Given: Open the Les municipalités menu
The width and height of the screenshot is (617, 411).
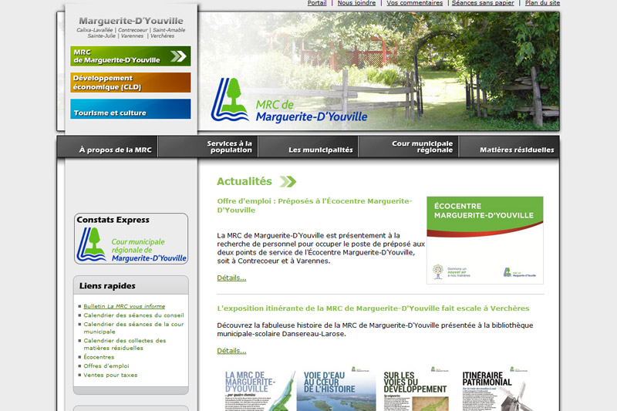Looking at the screenshot, I should [308, 147].
